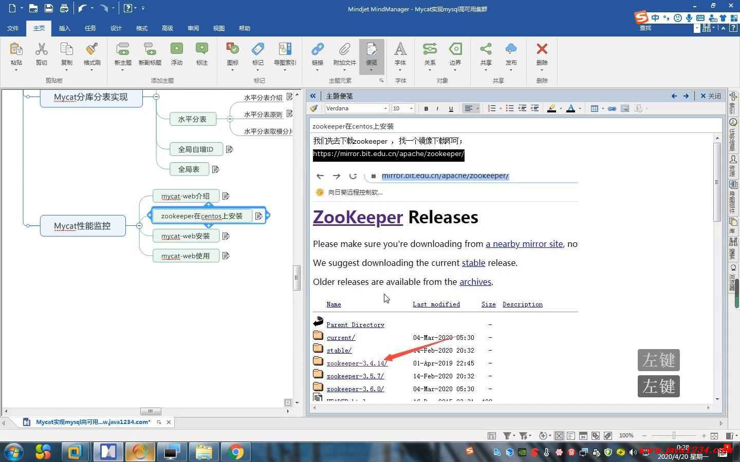This screenshot has width=740, height=462.
Task: Select the mycat-web安装 topic
Action: point(186,236)
